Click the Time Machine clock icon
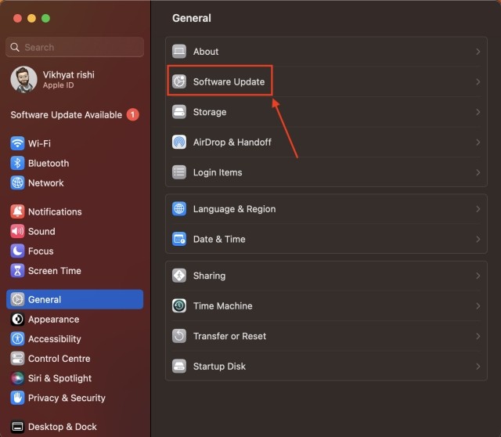The height and width of the screenshot is (437, 501). [179, 306]
